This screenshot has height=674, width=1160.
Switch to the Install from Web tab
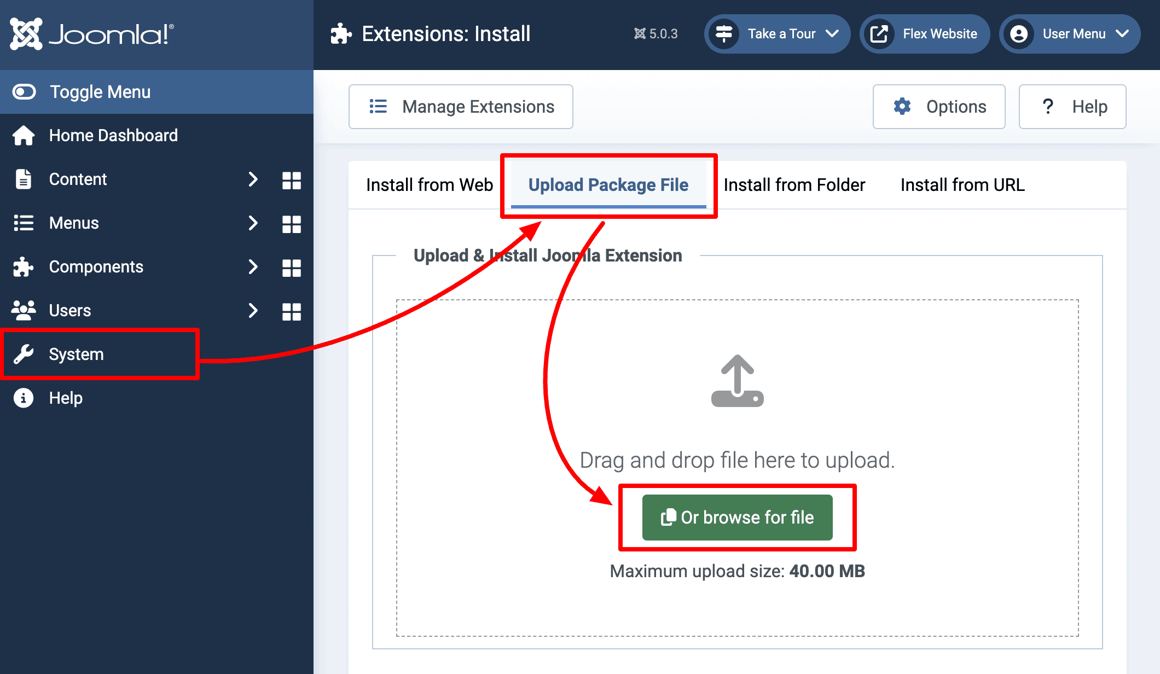[429, 184]
